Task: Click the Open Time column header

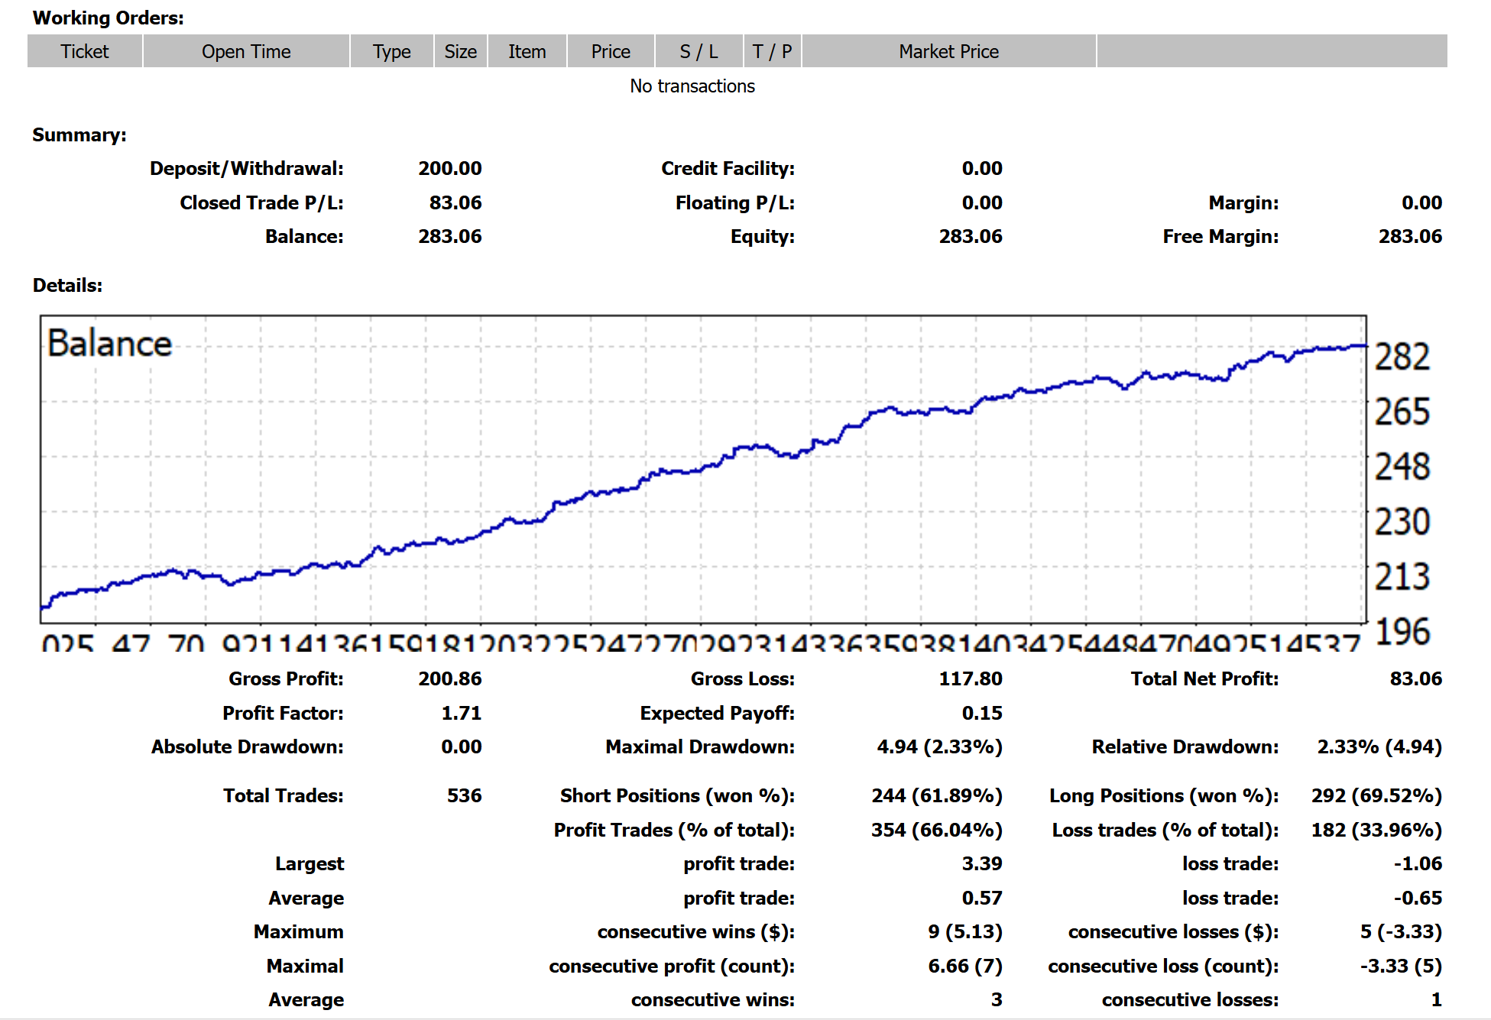Action: 246,51
